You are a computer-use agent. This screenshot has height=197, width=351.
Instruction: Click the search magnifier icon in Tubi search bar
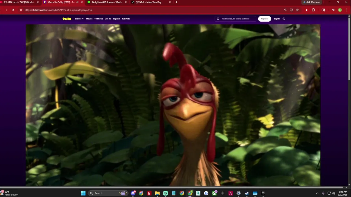(x=218, y=19)
